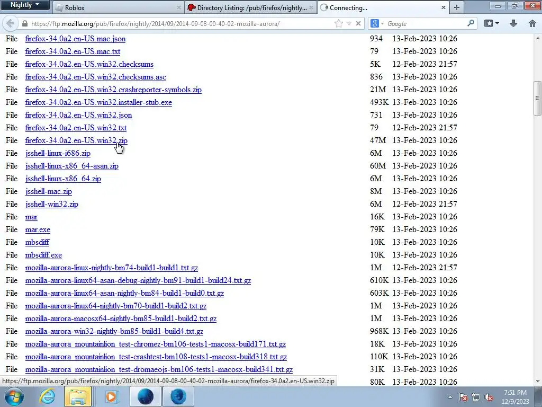Show hidden tray icons arrow
Image resolution: width=542 pixels, height=407 pixels.
450,397
